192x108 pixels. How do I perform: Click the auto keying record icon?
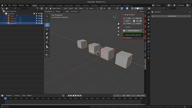[63, 95]
